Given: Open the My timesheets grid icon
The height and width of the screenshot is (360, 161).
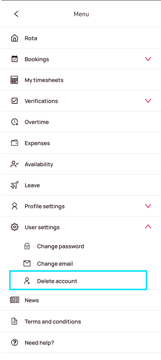Looking at the screenshot, I should (15, 80).
